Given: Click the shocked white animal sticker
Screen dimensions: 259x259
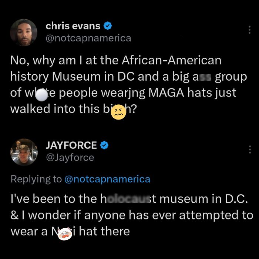Looking at the screenshot, I should coord(65,234).
